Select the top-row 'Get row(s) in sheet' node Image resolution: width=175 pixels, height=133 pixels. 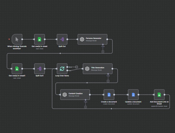(x=40, y=39)
